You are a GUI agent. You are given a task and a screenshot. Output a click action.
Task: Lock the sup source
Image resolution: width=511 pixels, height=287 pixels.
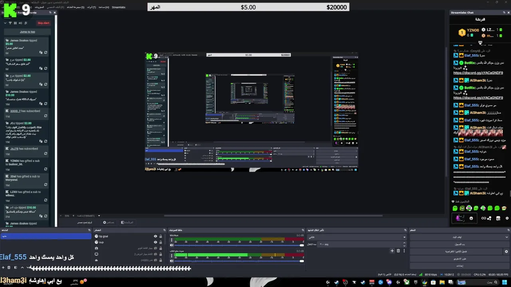(160, 242)
